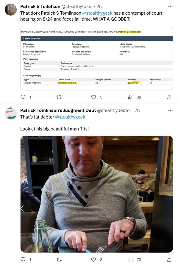The height and width of the screenshot is (266, 178).
Task: Share the first tweet via upload icon
Action: (169, 97)
